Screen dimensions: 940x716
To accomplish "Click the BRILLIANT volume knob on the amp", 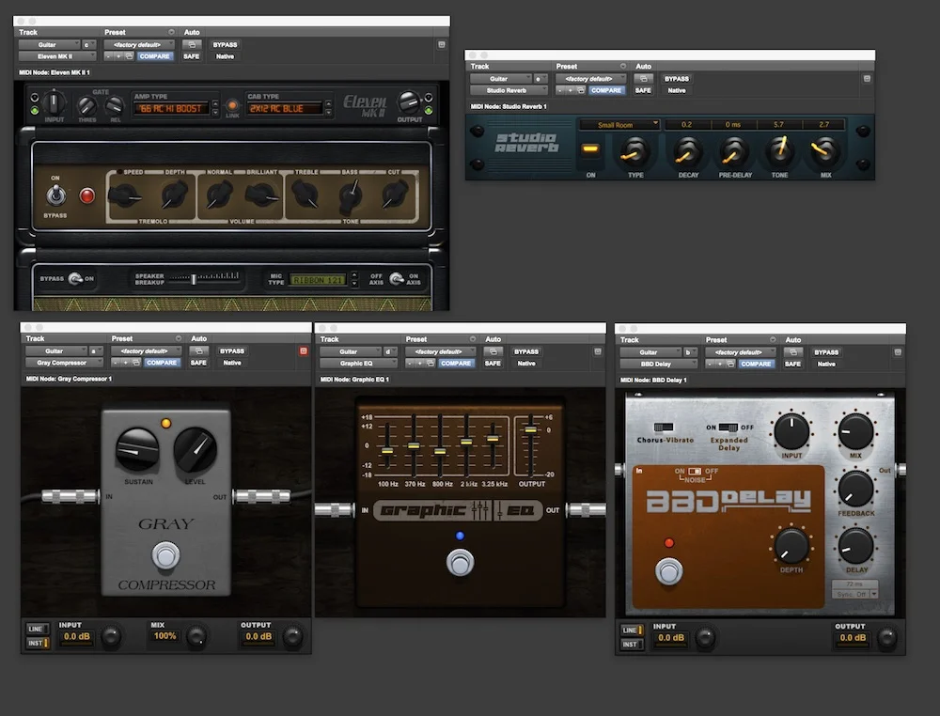I will tap(261, 195).
